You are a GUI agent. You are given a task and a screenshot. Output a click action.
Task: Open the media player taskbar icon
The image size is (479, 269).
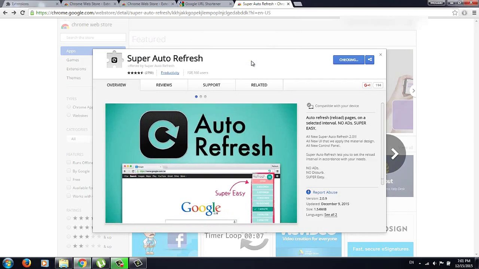point(45,263)
